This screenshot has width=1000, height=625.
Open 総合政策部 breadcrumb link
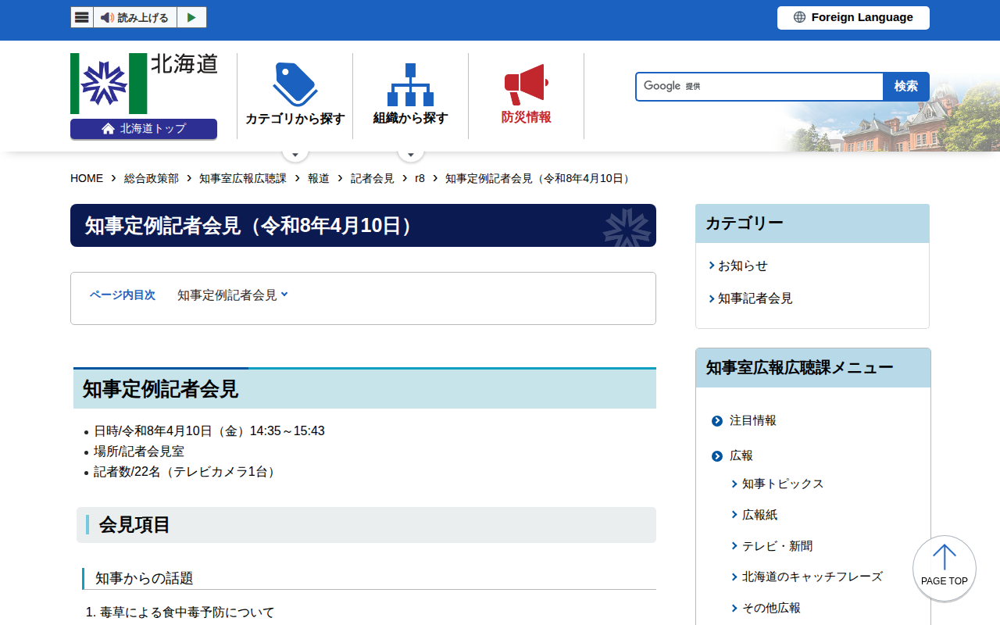click(151, 178)
